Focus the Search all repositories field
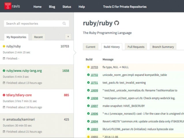184x138 pixels. pos(36,23)
